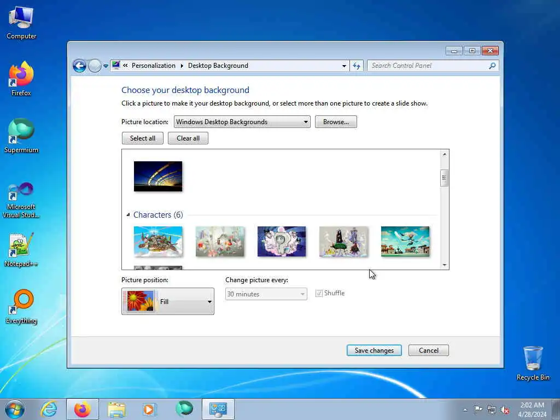Click the wallpaper list scroll up arrow

[444, 154]
